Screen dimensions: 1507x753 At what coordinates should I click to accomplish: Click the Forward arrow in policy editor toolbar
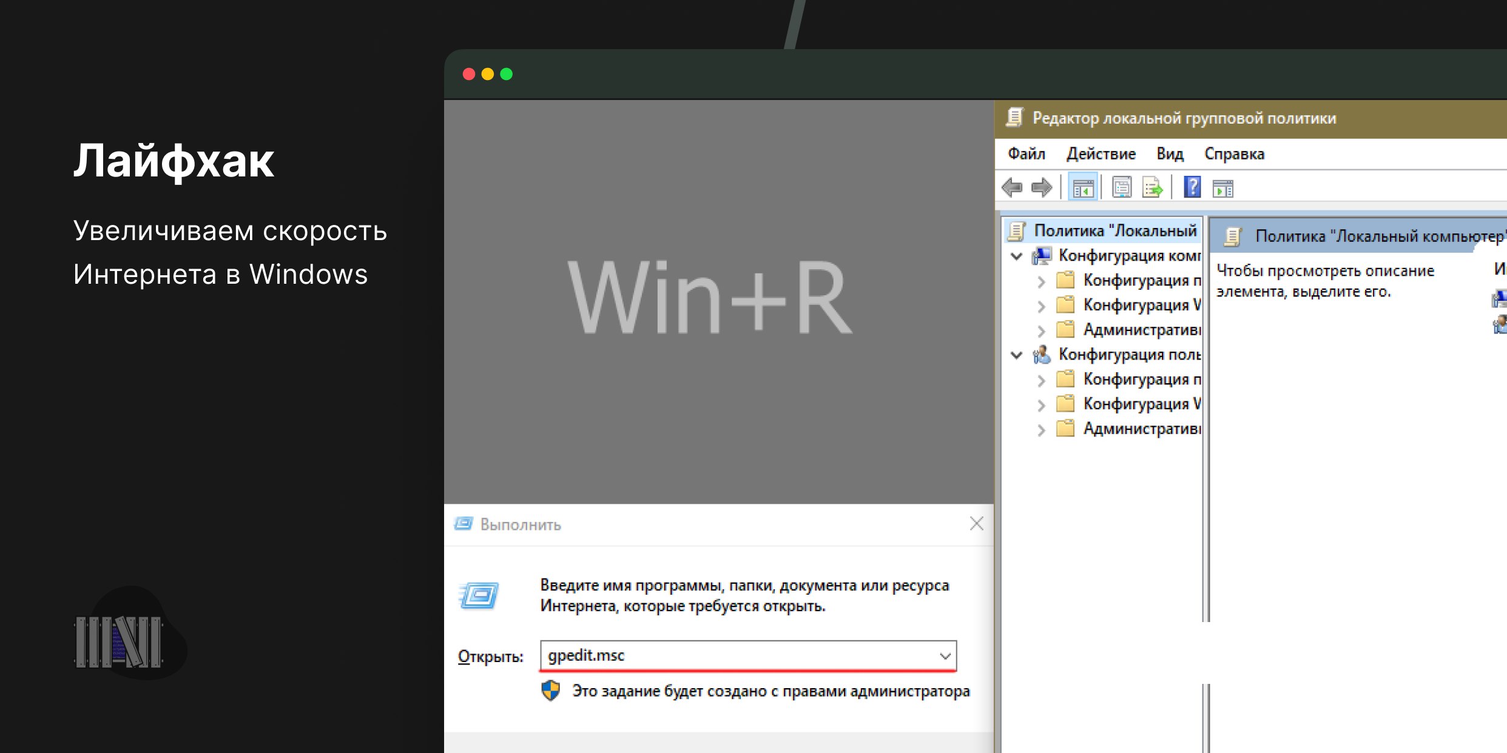1042,188
